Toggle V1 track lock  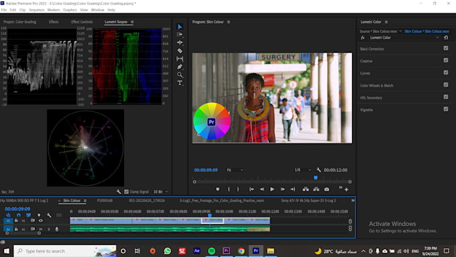coord(16,221)
